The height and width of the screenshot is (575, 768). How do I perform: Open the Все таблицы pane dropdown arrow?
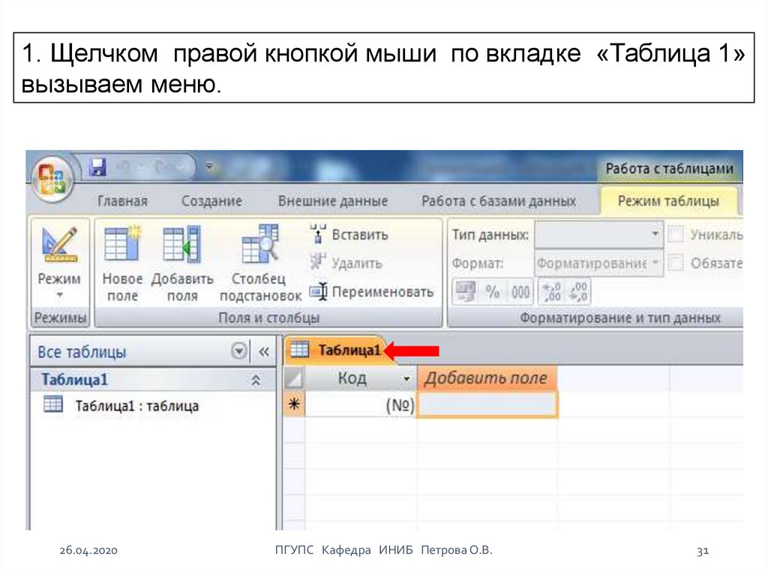(238, 352)
